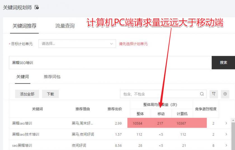235x150 pixels.
Task: Select the 推荐词包 sub-tab
Action: (x=52, y=77)
